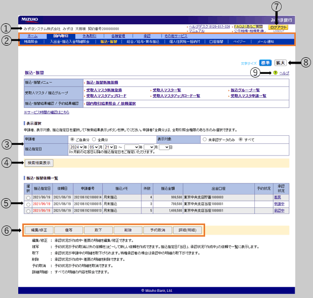Viewport: 313px width, 298px height.
Task: Switch to the 外為取引 tab
Action: pos(90,36)
